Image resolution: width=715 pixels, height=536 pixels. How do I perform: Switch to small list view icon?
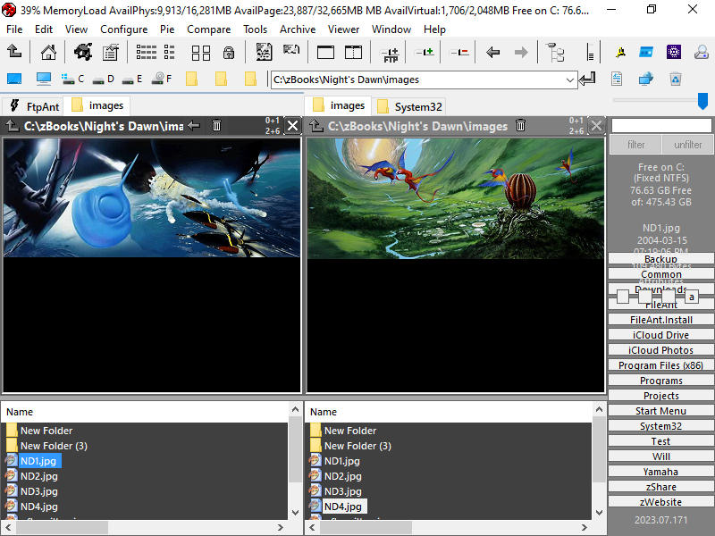(x=170, y=52)
